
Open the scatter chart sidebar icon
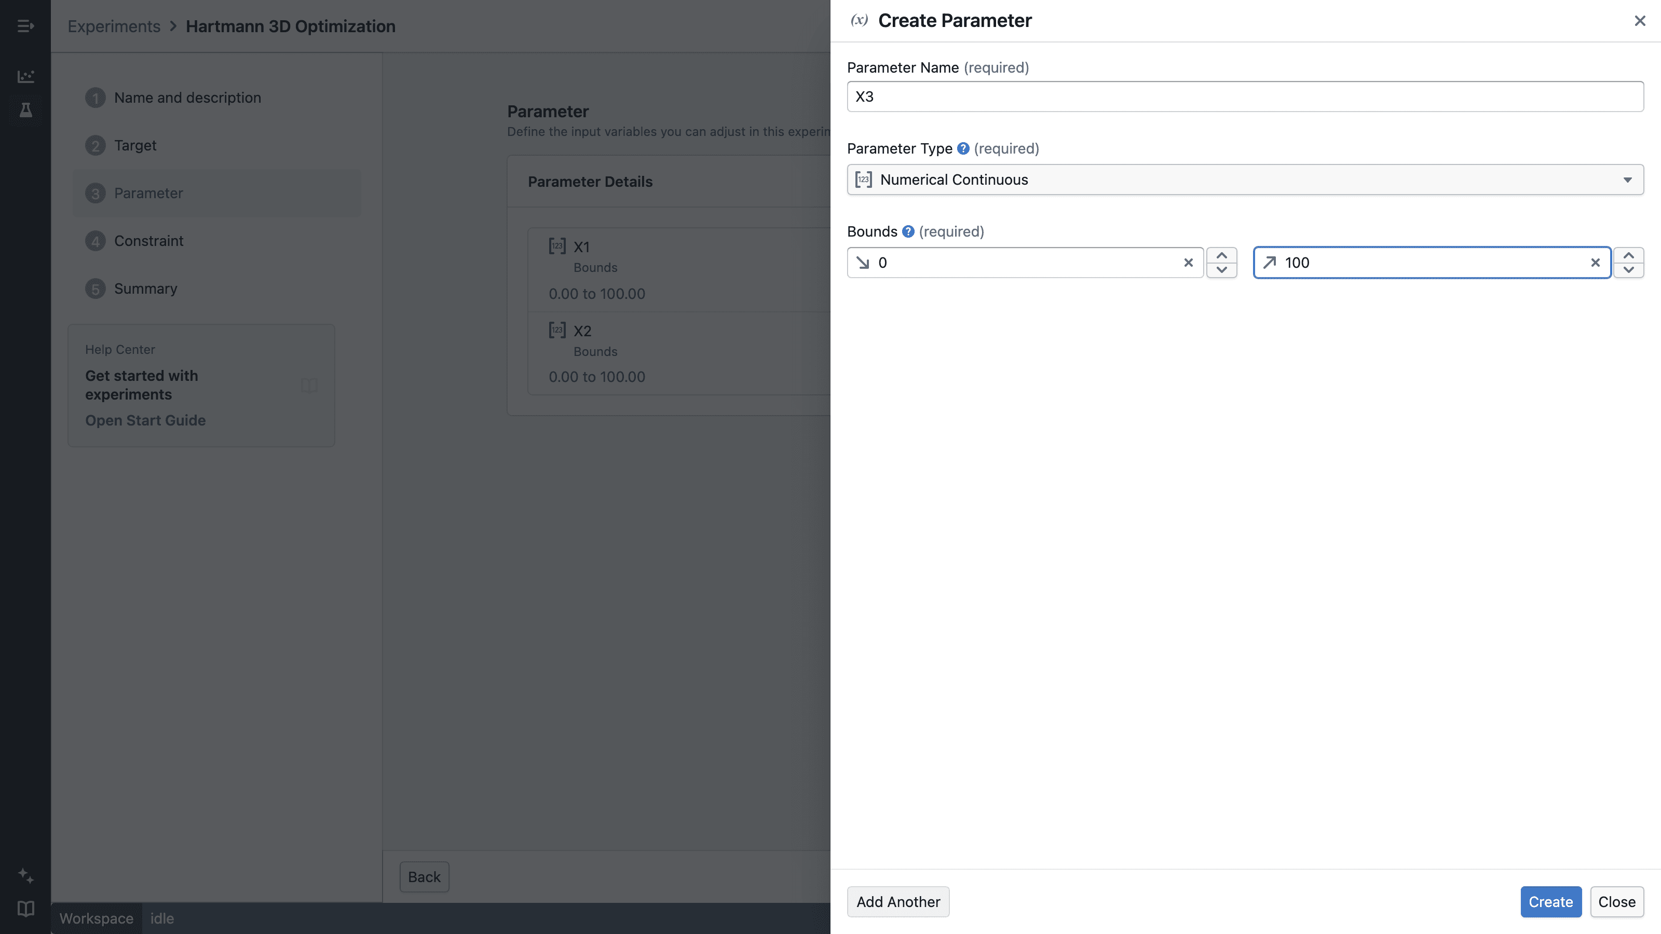[25, 76]
